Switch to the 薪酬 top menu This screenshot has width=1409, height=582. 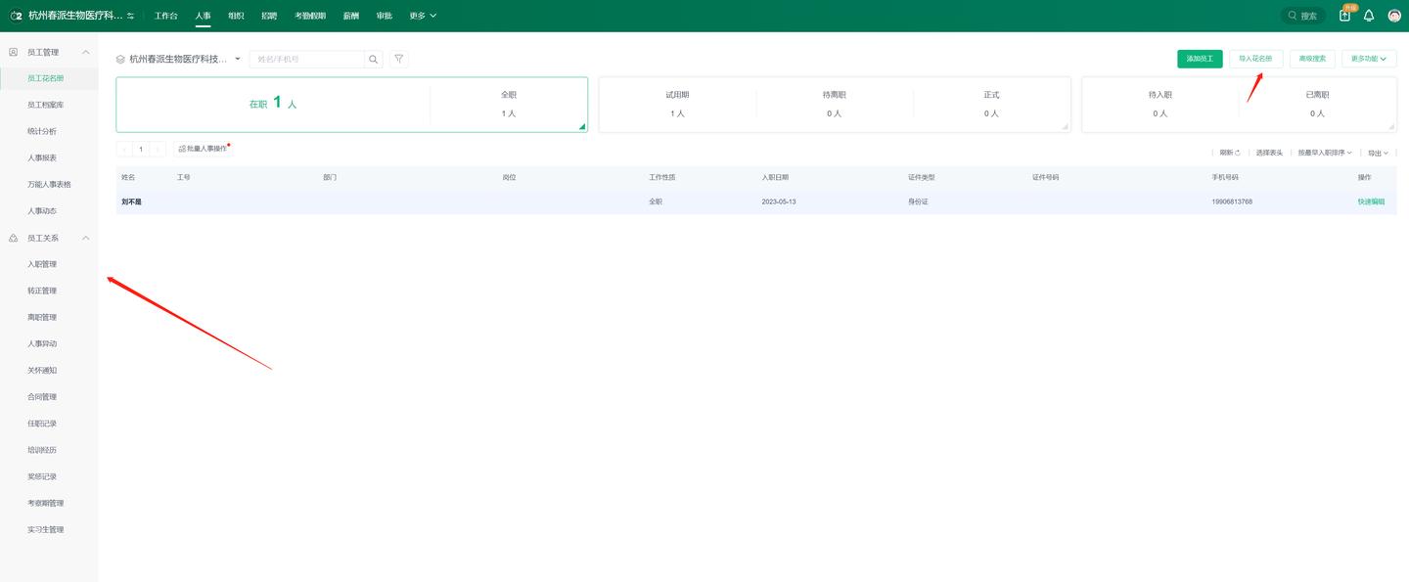click(x=350, y=16)
